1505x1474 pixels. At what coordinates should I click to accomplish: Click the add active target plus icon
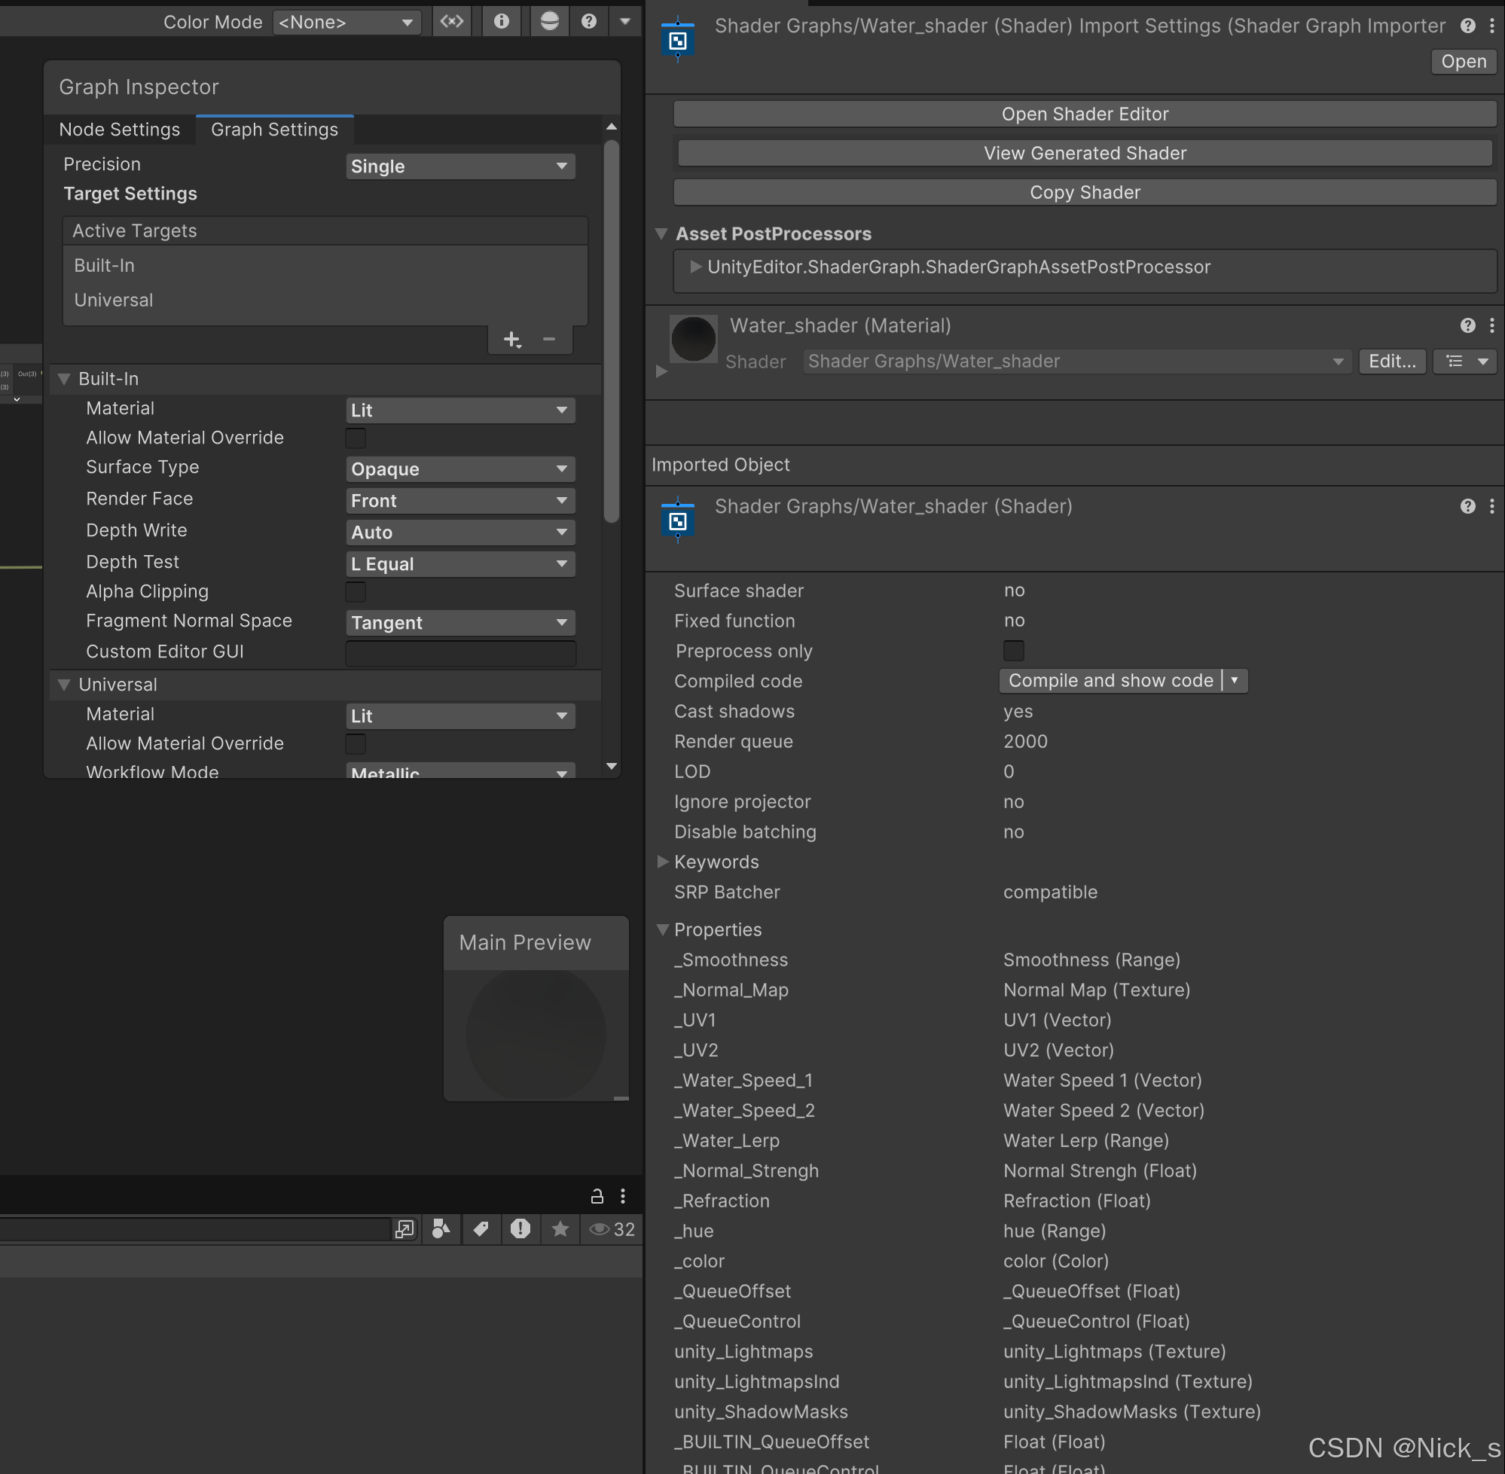pyautogui.click(x=511, y=339)
